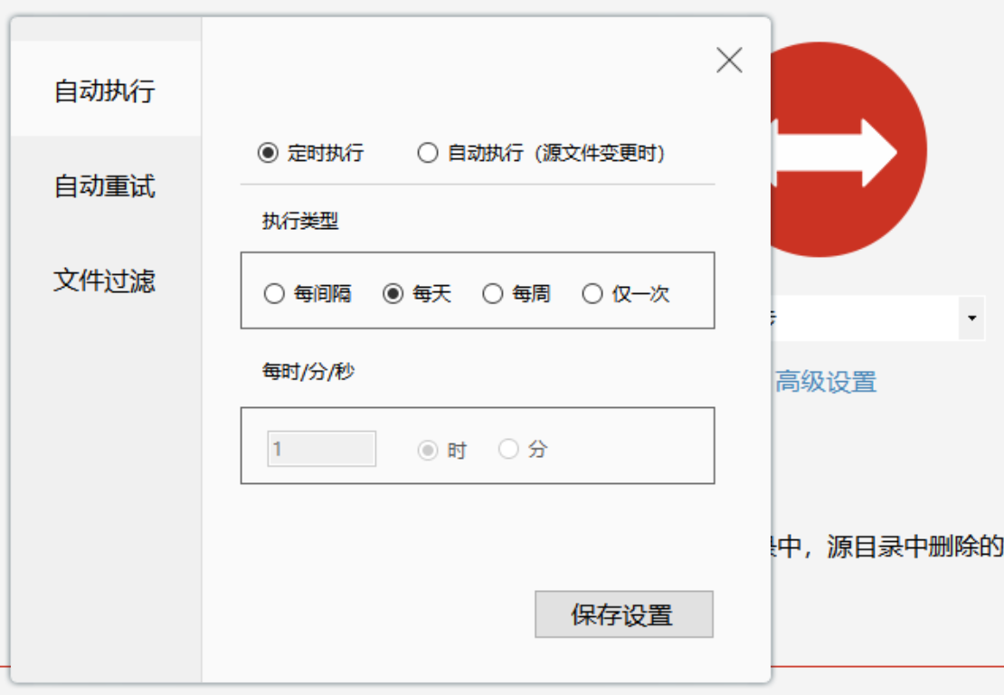Click the interval number input field
Viewport: 1004px width, 695px height.
(x=321, y=448)
